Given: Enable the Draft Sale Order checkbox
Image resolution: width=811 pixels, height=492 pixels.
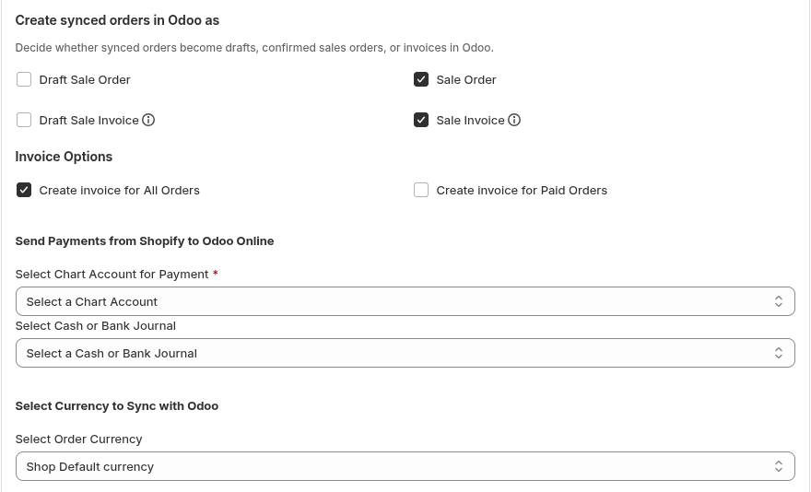Looking at the screenshot, I should [24, 79].
